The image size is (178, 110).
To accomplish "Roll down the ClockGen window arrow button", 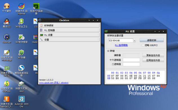I will (x=89, y=20).
